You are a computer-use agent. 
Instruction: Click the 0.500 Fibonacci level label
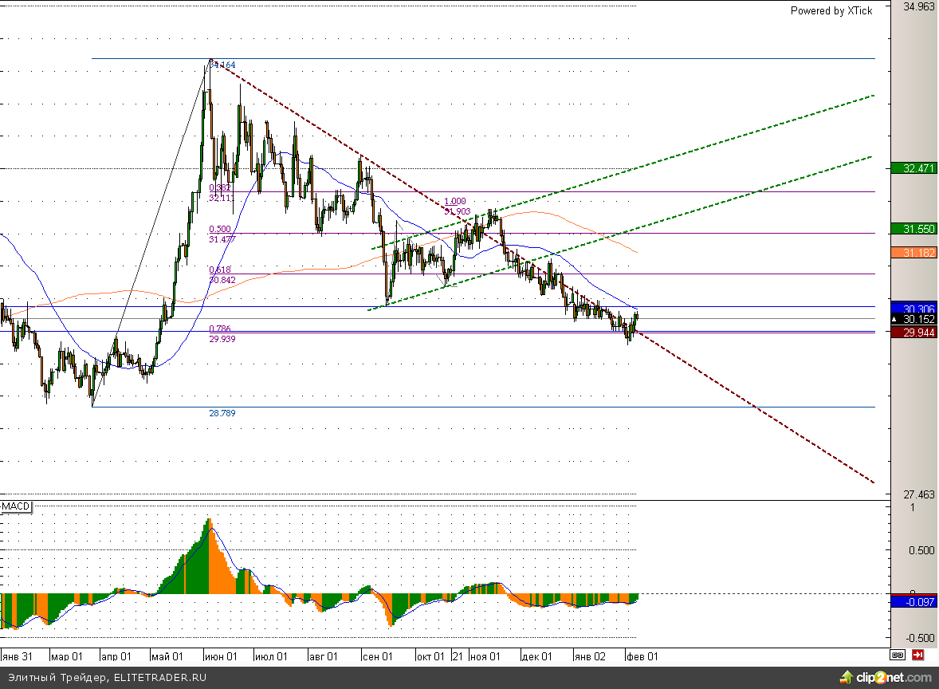tap(220, 229)
